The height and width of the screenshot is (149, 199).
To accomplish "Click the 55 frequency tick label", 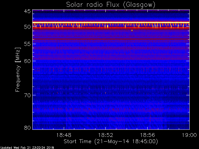I will (27, 44).
